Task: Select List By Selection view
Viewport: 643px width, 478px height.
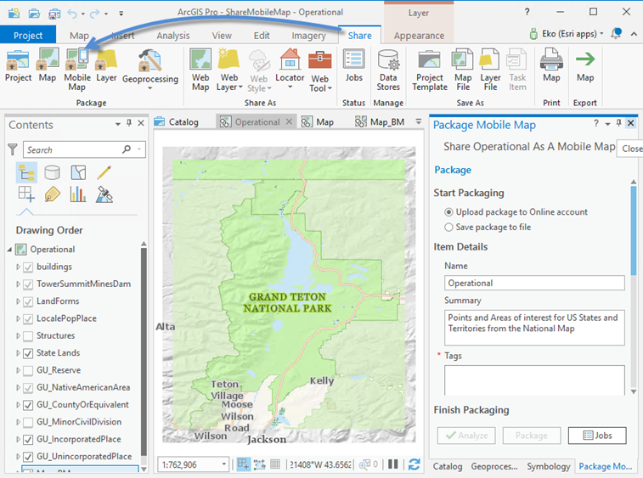Action: tap(78, 172)
